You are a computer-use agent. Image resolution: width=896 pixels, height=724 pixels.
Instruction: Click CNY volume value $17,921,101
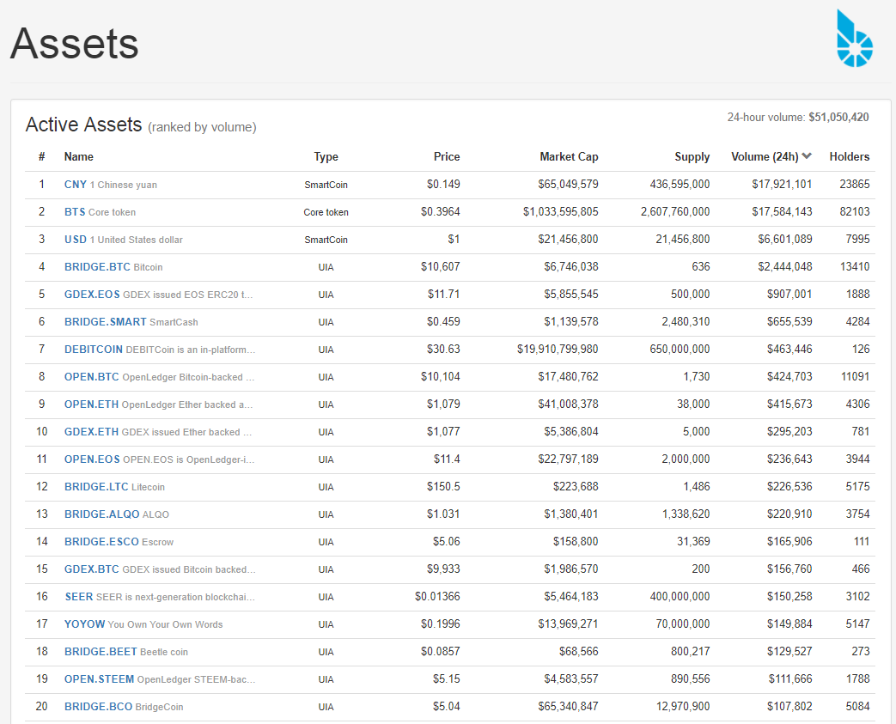(x=782, y=184)
